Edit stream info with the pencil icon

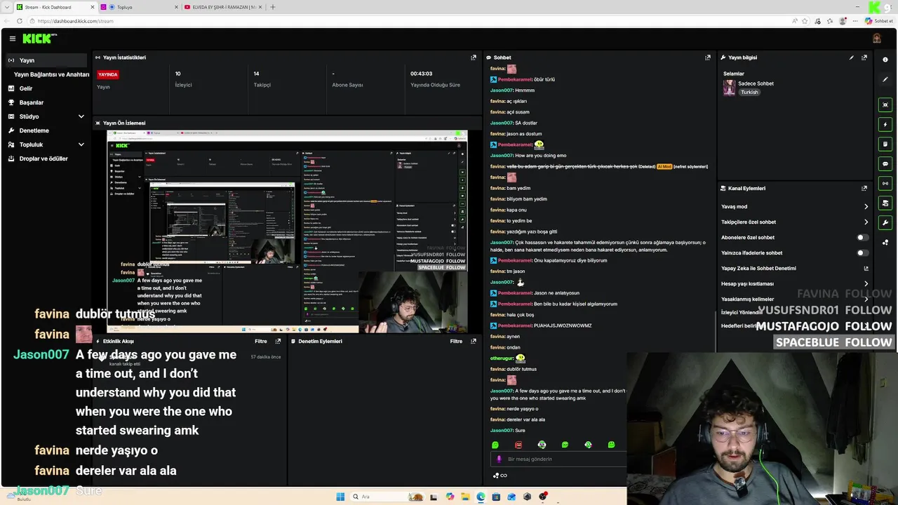[x=852, y=58]
